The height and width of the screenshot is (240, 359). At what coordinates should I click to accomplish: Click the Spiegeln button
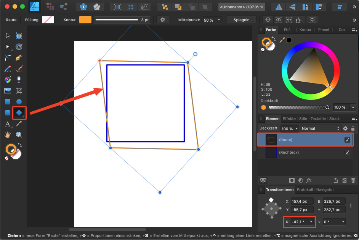241,20
